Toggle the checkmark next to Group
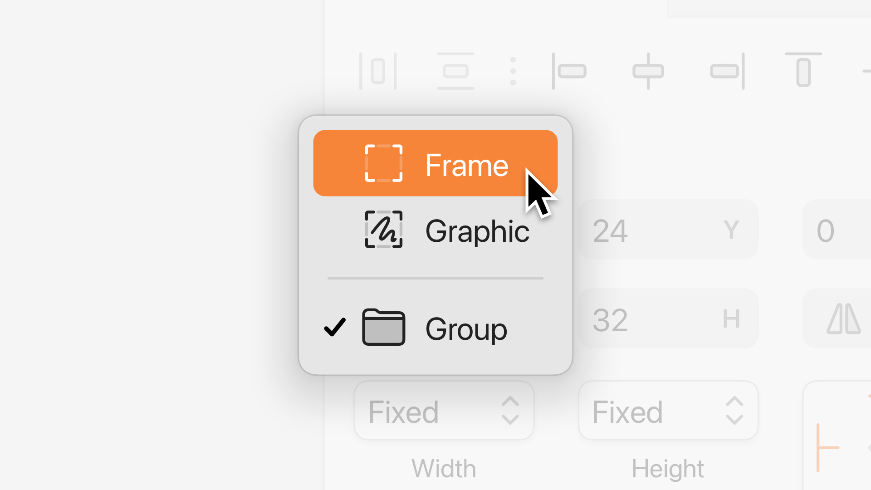The height and width of the screenshot is (490, 871). 335,328
